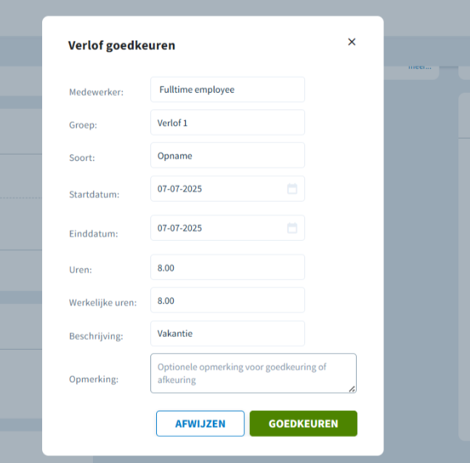Viewport: 470px width, 463px height.
Task: Focus the Startdatum date field
Action: pyautogui.click(x=227, y=189)
